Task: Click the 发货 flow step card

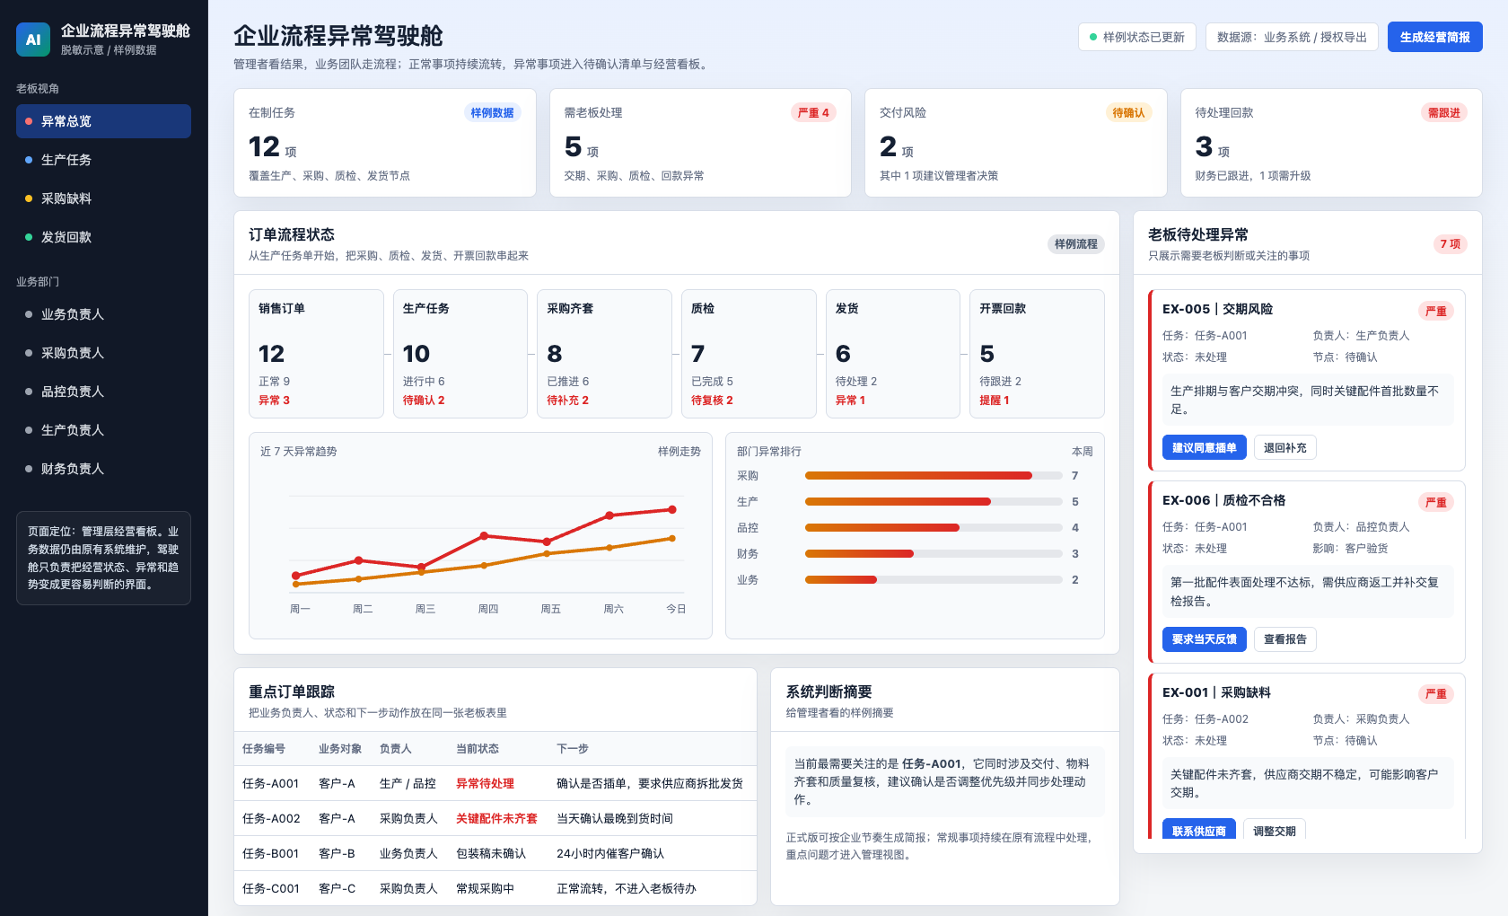Action: point(893,354)
